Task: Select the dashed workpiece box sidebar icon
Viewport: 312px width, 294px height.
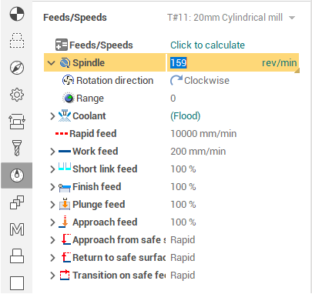Action: tap(17, 41)
